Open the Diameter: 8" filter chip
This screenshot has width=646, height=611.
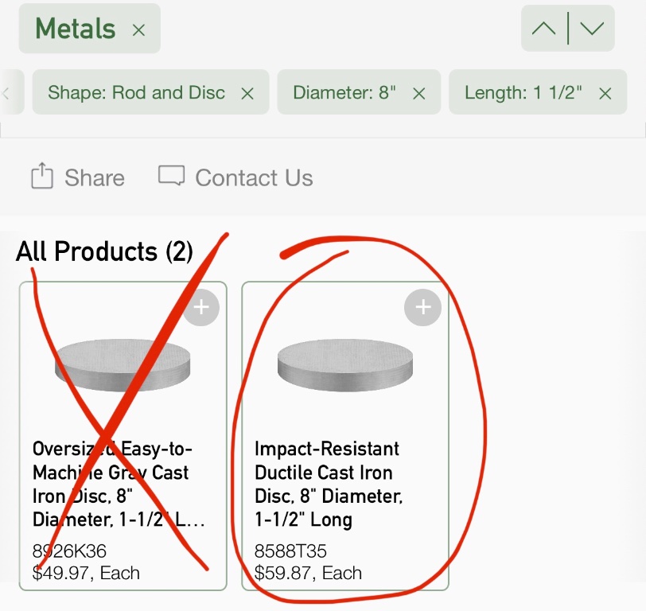point(344,92)
